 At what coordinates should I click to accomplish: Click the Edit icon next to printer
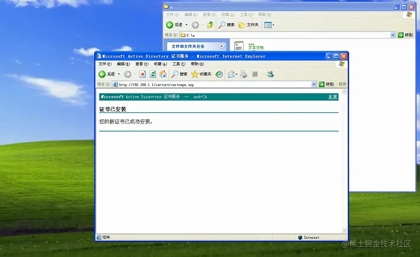(x=255, y=74)
